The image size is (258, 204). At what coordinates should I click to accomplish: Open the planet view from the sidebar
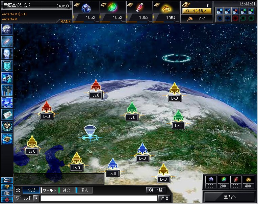point(7,29)
